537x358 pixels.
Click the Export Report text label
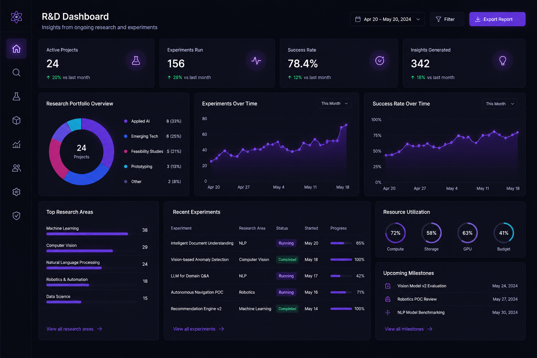tap(498, 19)
